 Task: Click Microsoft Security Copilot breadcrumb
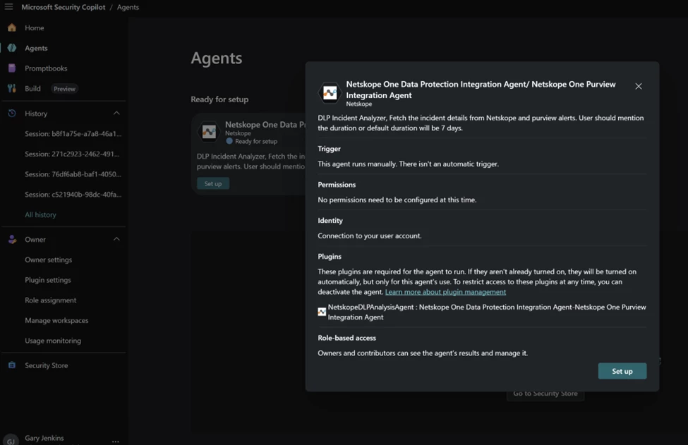[64, 7]
